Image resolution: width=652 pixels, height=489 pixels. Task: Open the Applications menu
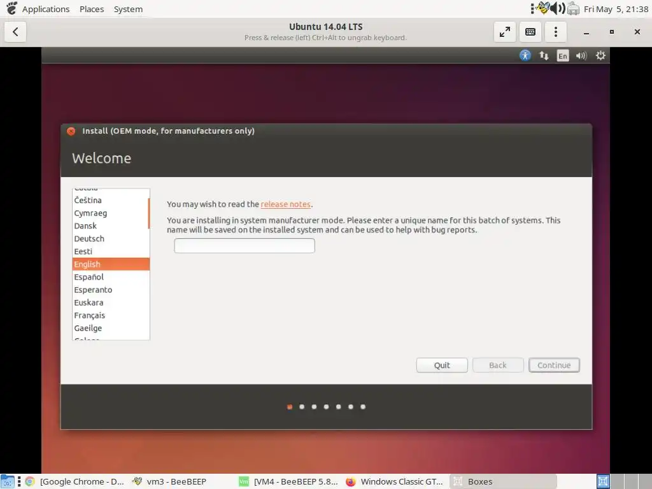[x=46, y=9]
